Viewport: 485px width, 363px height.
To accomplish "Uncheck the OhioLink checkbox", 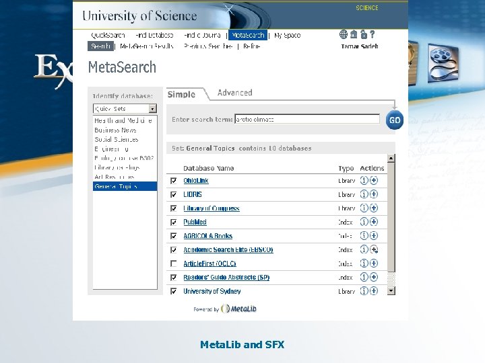I will click(x=174, y=181).
